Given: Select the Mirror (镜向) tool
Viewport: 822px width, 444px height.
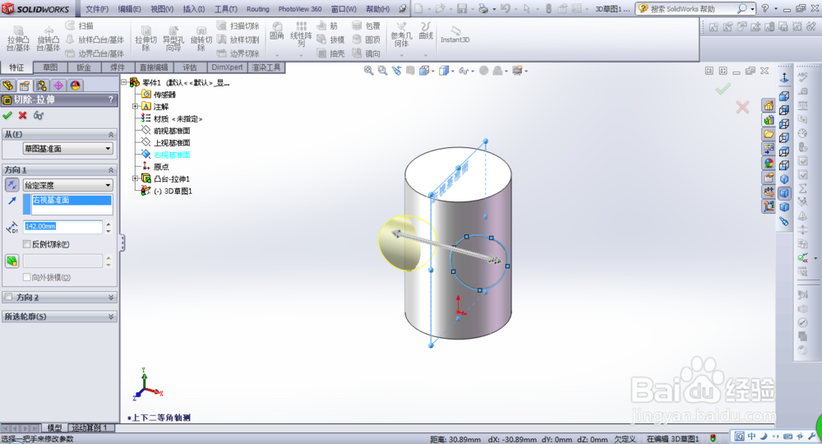Looking at the screenshot, I should pyautogui.click(x=366, y=53).
